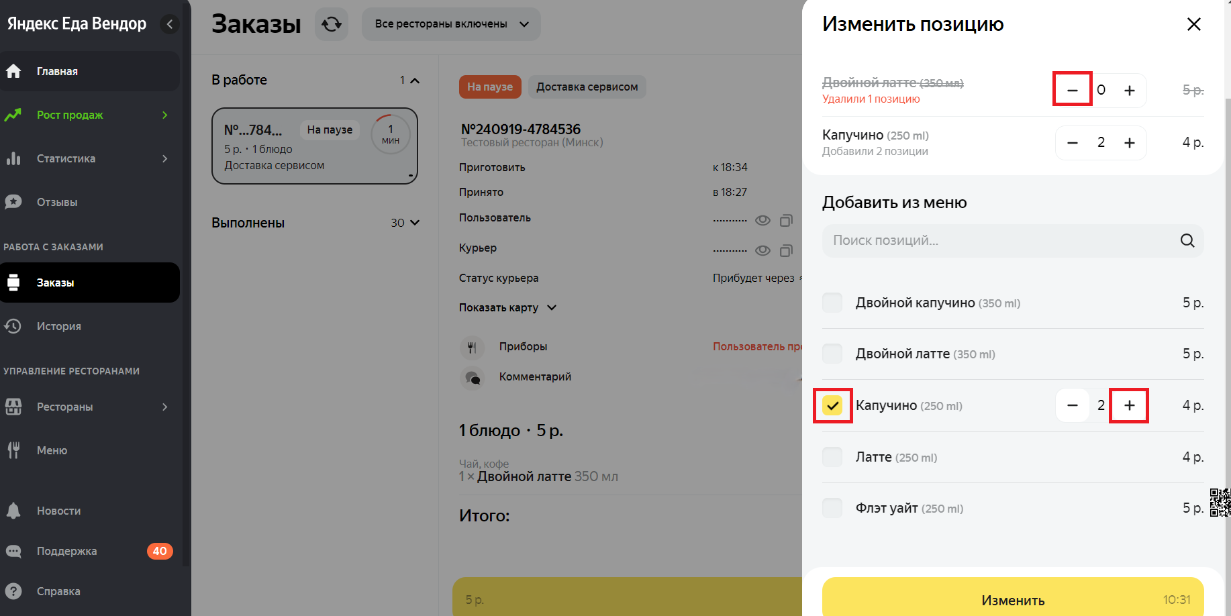1231x616 pixels.
Task: Open order card №...784...
Action: (315, 146)
